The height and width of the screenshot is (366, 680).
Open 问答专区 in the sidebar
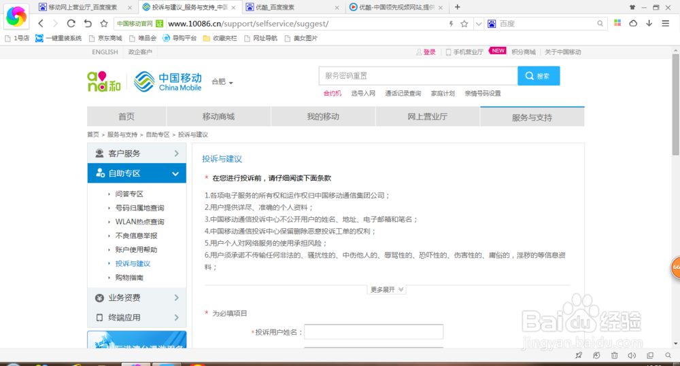[x=129, y=194]
